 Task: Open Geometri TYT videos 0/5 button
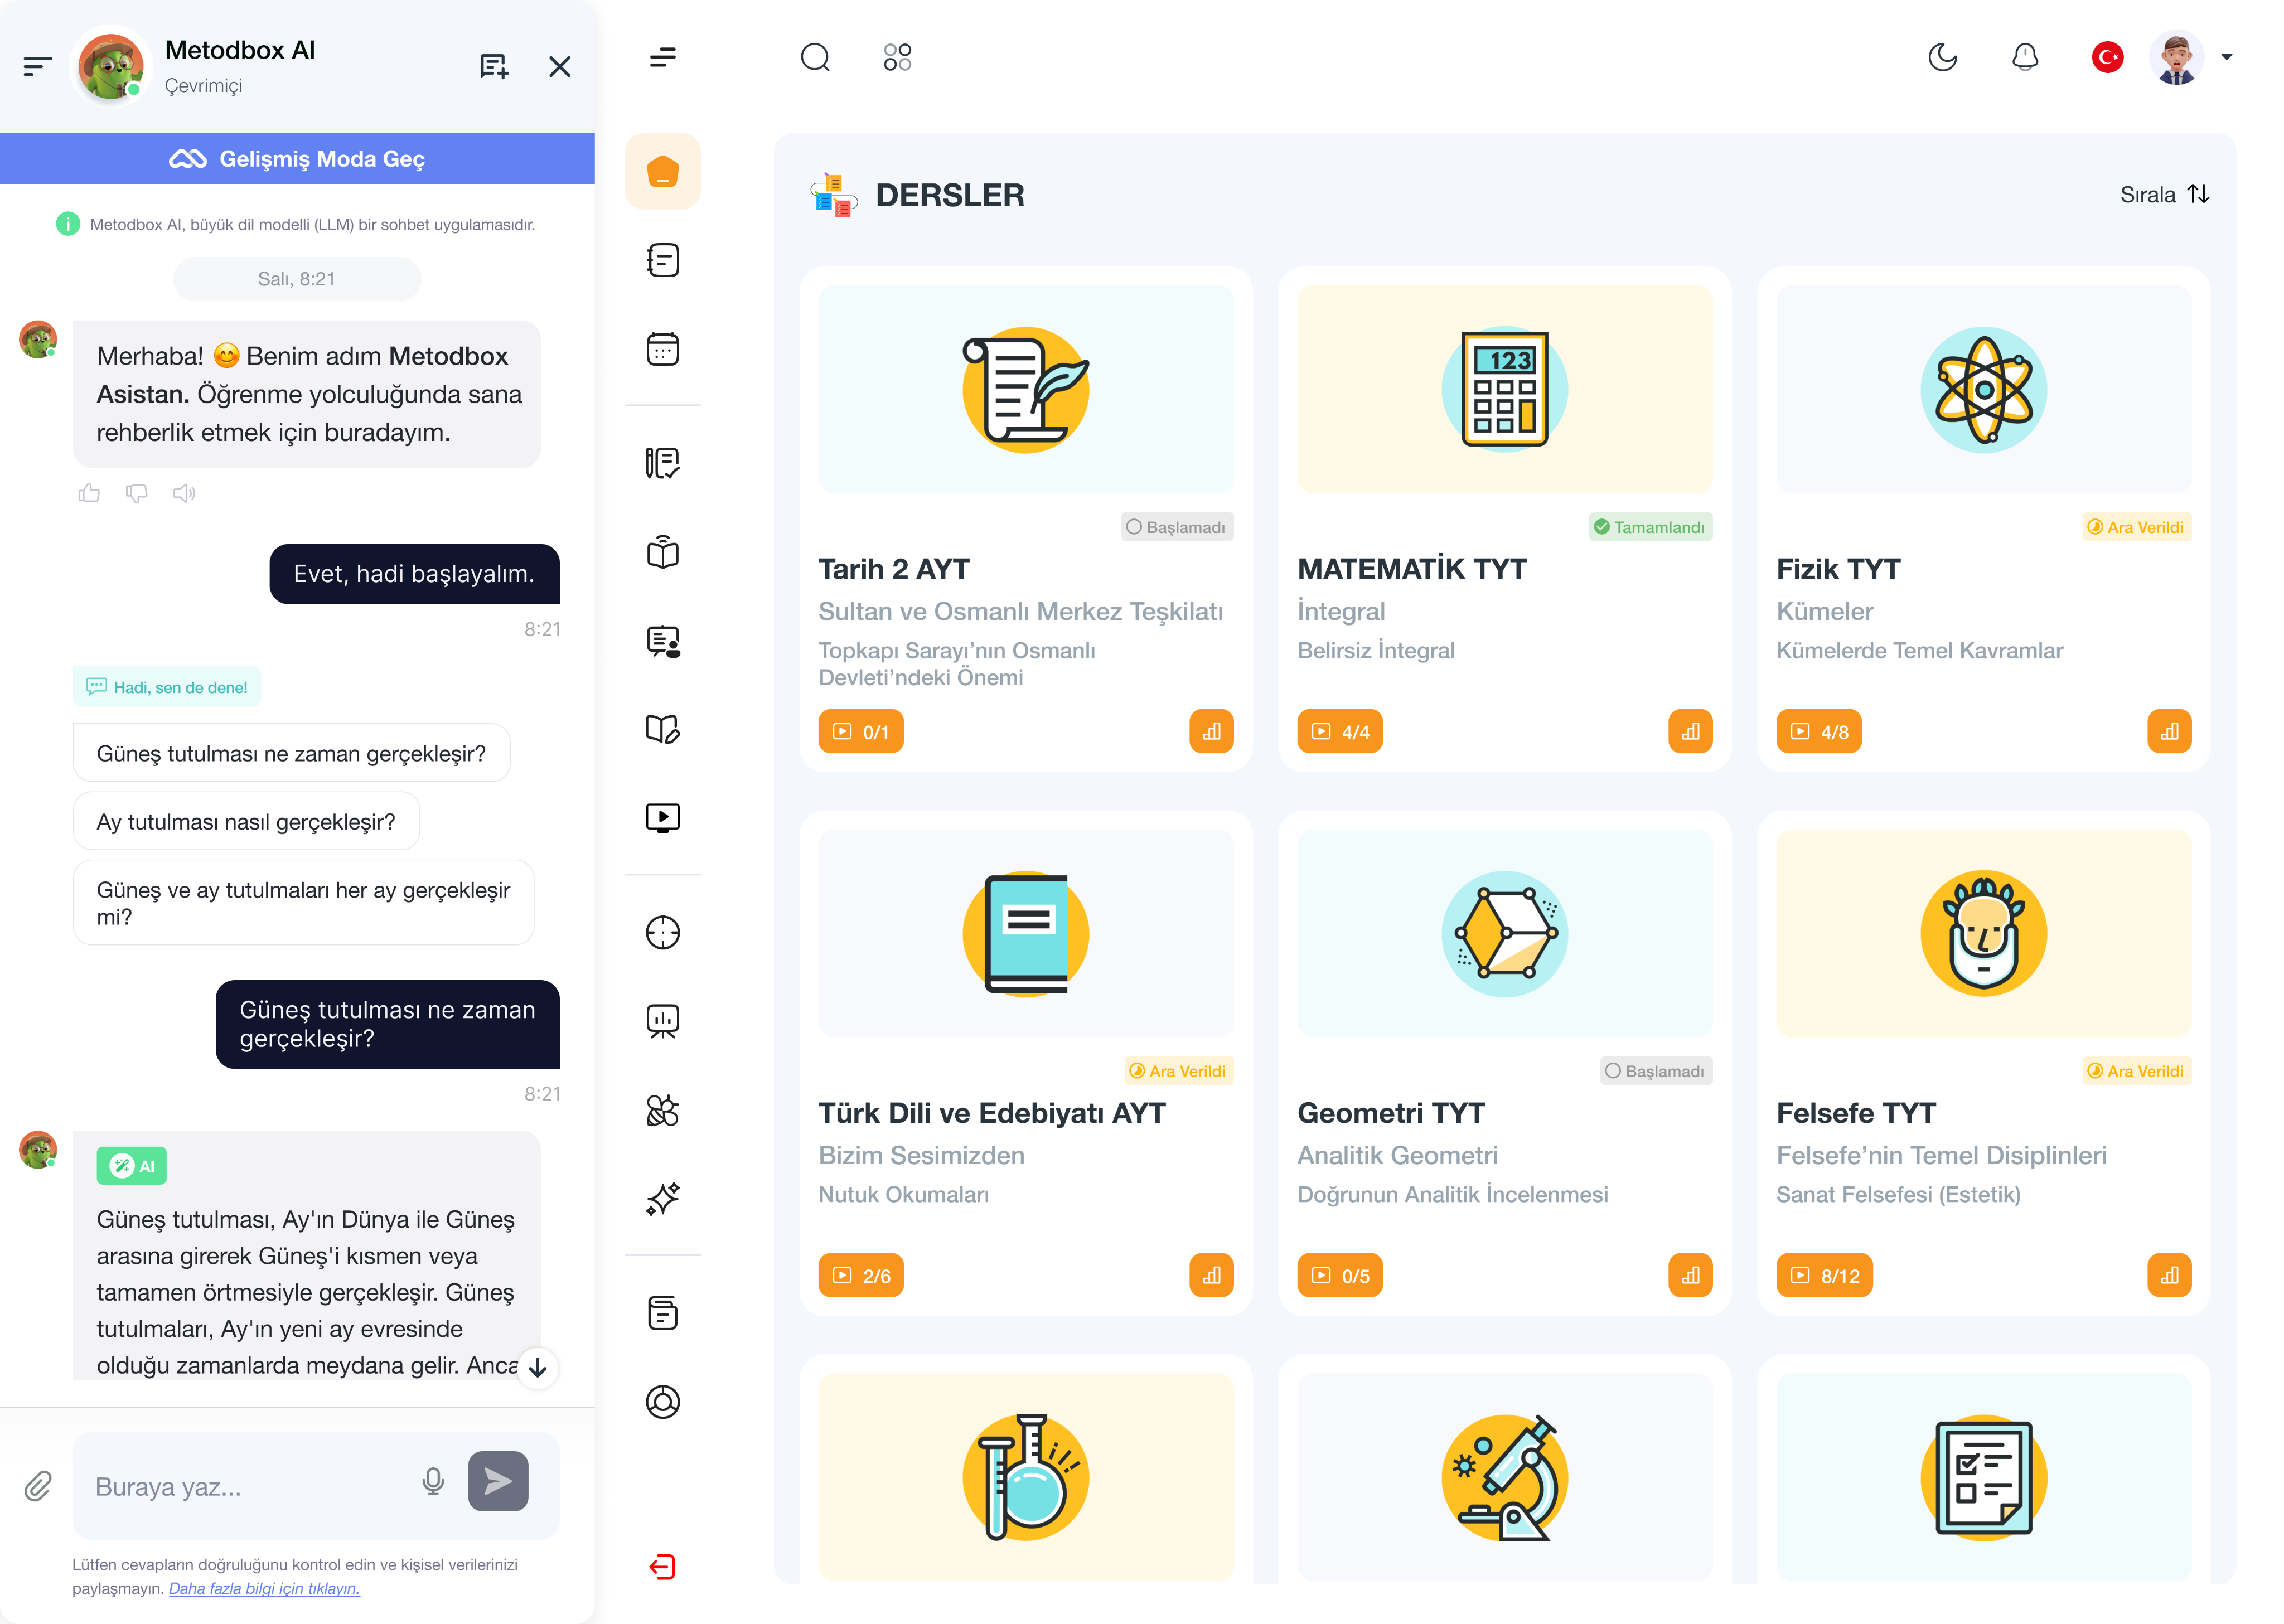click(1339, 1276)
